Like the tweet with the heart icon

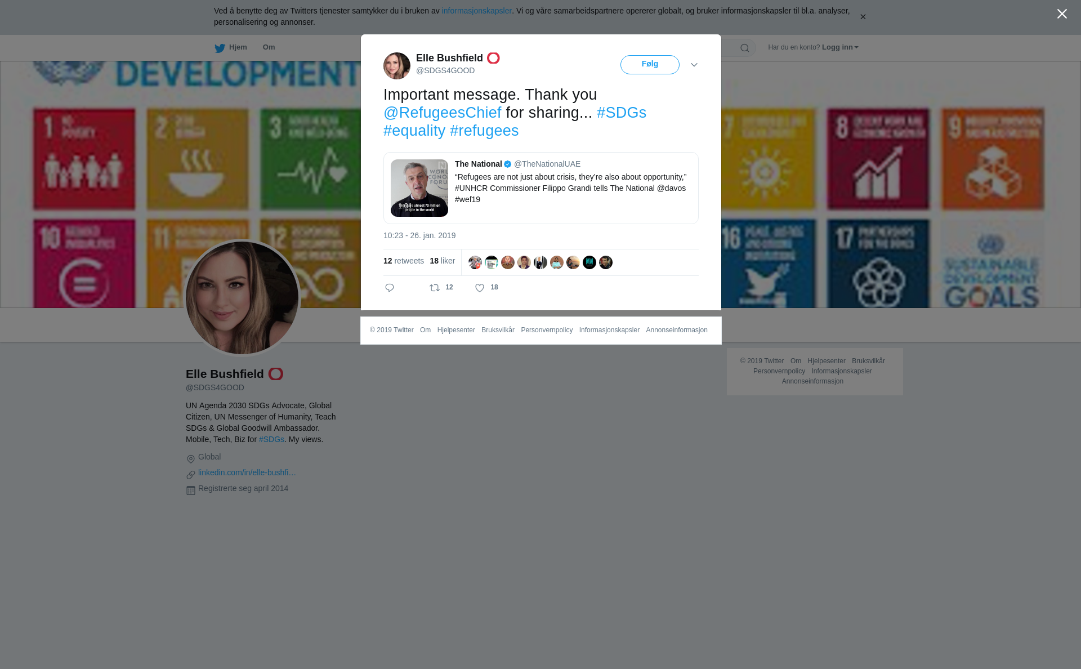480,288
